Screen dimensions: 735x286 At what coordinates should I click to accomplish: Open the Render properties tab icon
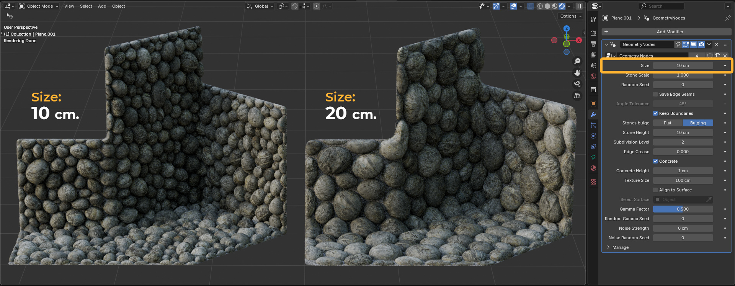593,33
